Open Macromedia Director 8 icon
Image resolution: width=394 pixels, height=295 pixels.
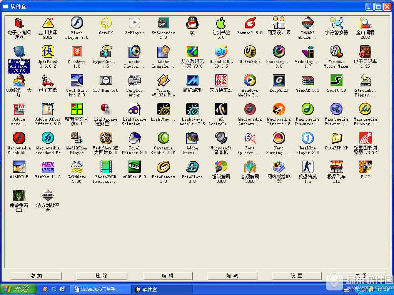(279, 109)
